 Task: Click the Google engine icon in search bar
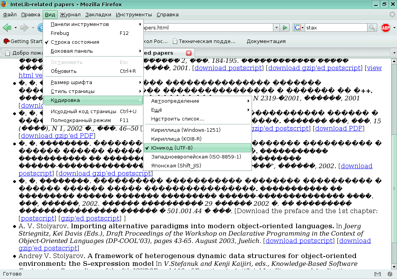click(297, 28)
